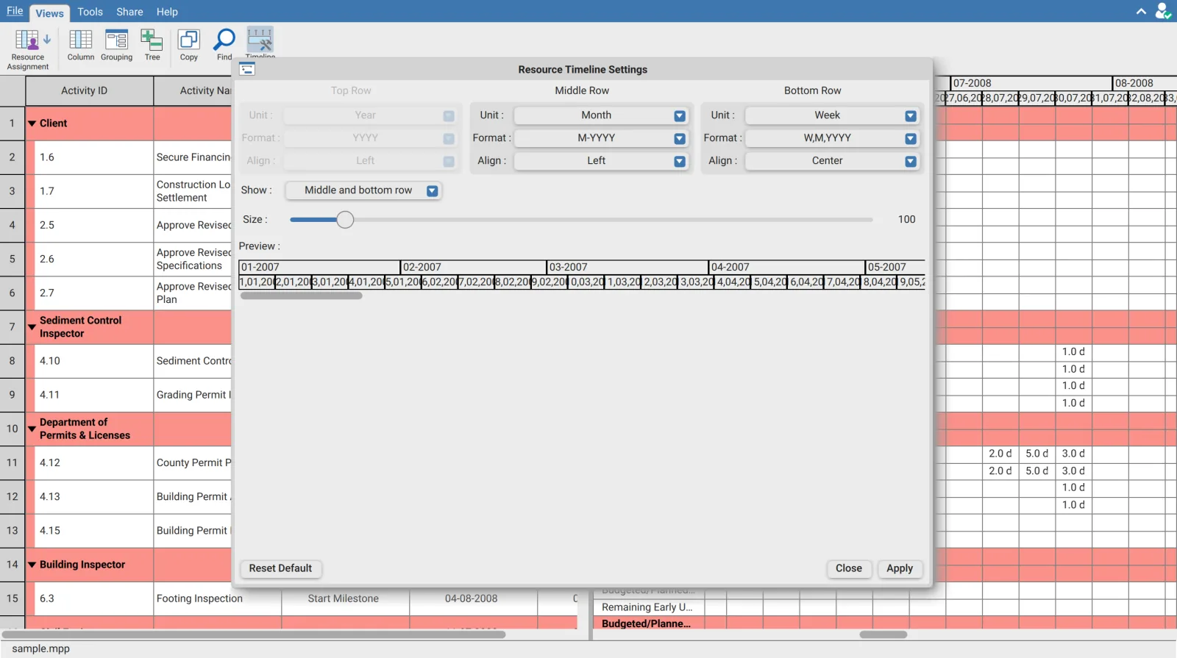Click the sample.mpp file name in status bar

pos(41,648)
